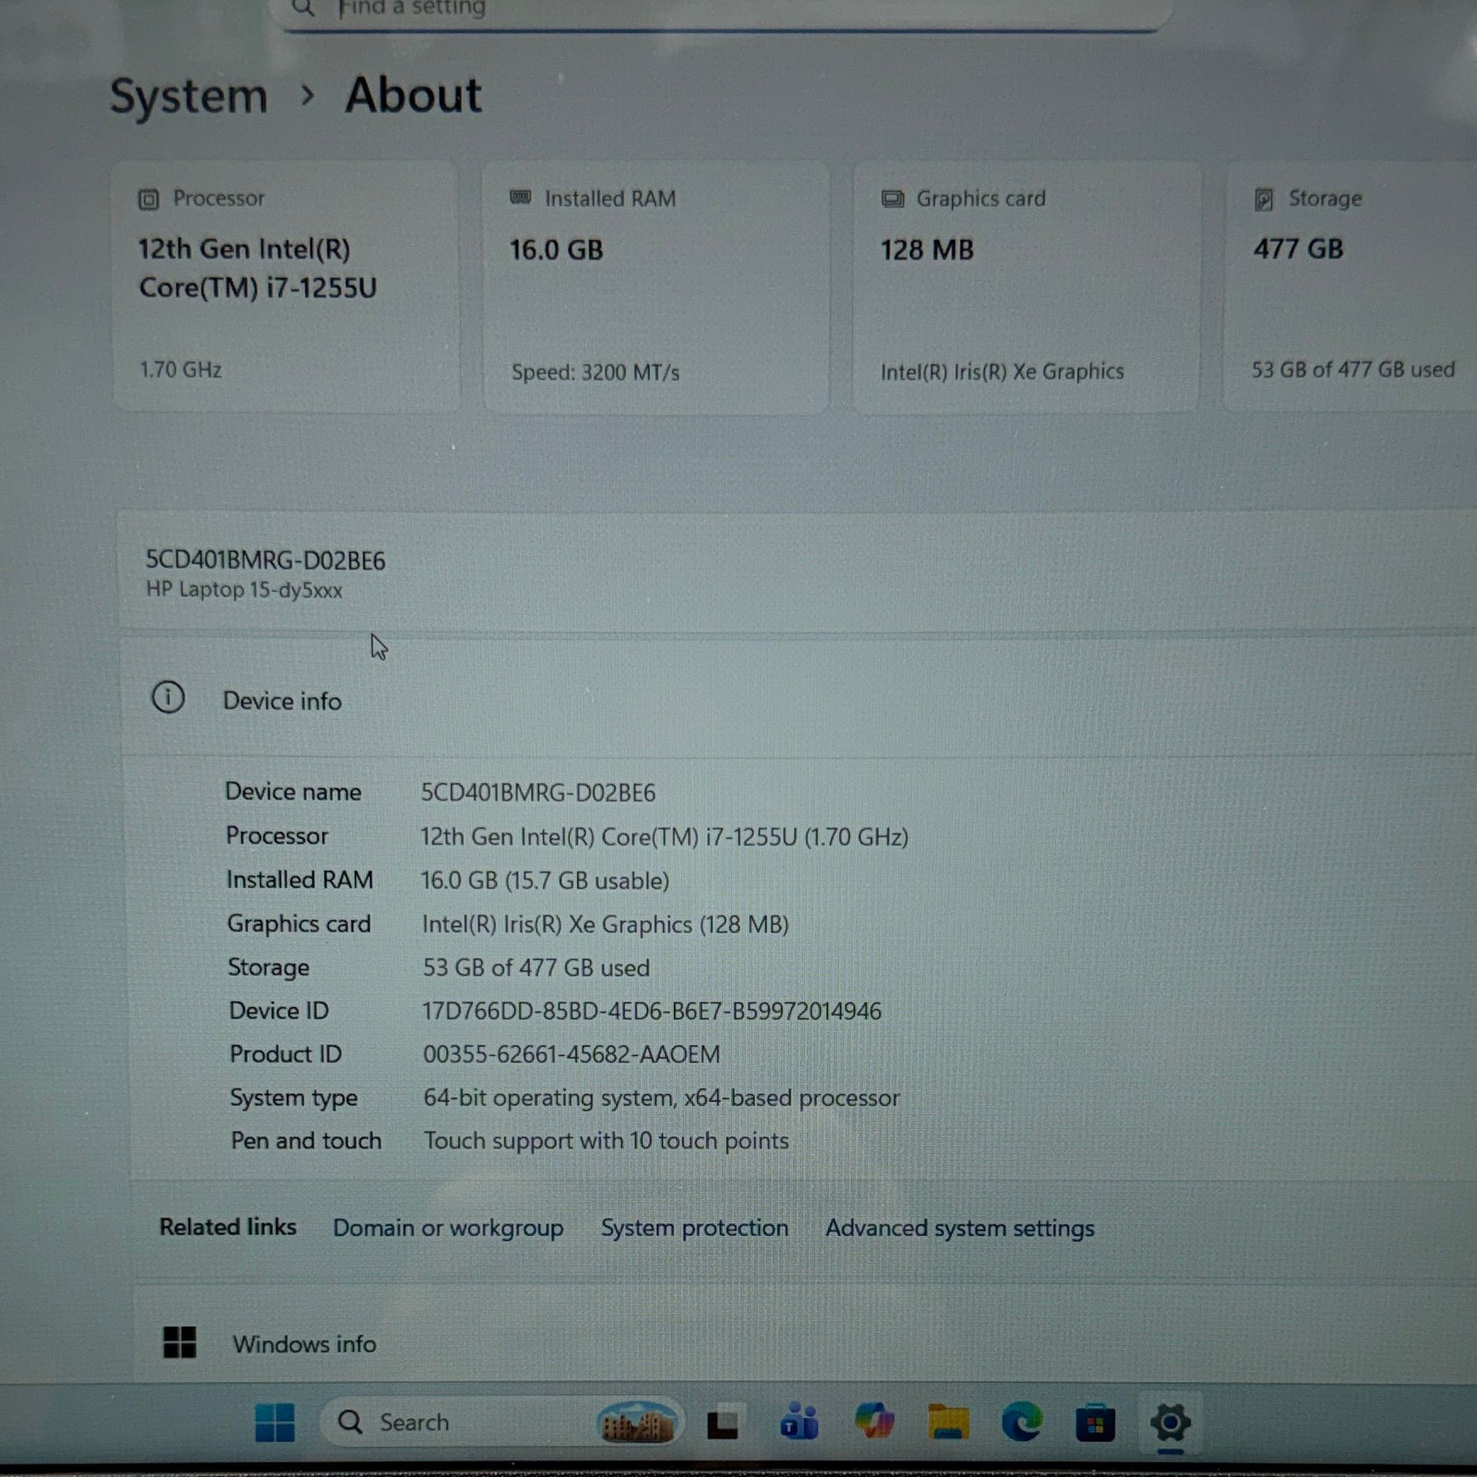The height and width of the screenshot is (1477, 1477).
Task: Click device name value 5CD401BMRG-D02BE6 in Device info
Action: 538,793
